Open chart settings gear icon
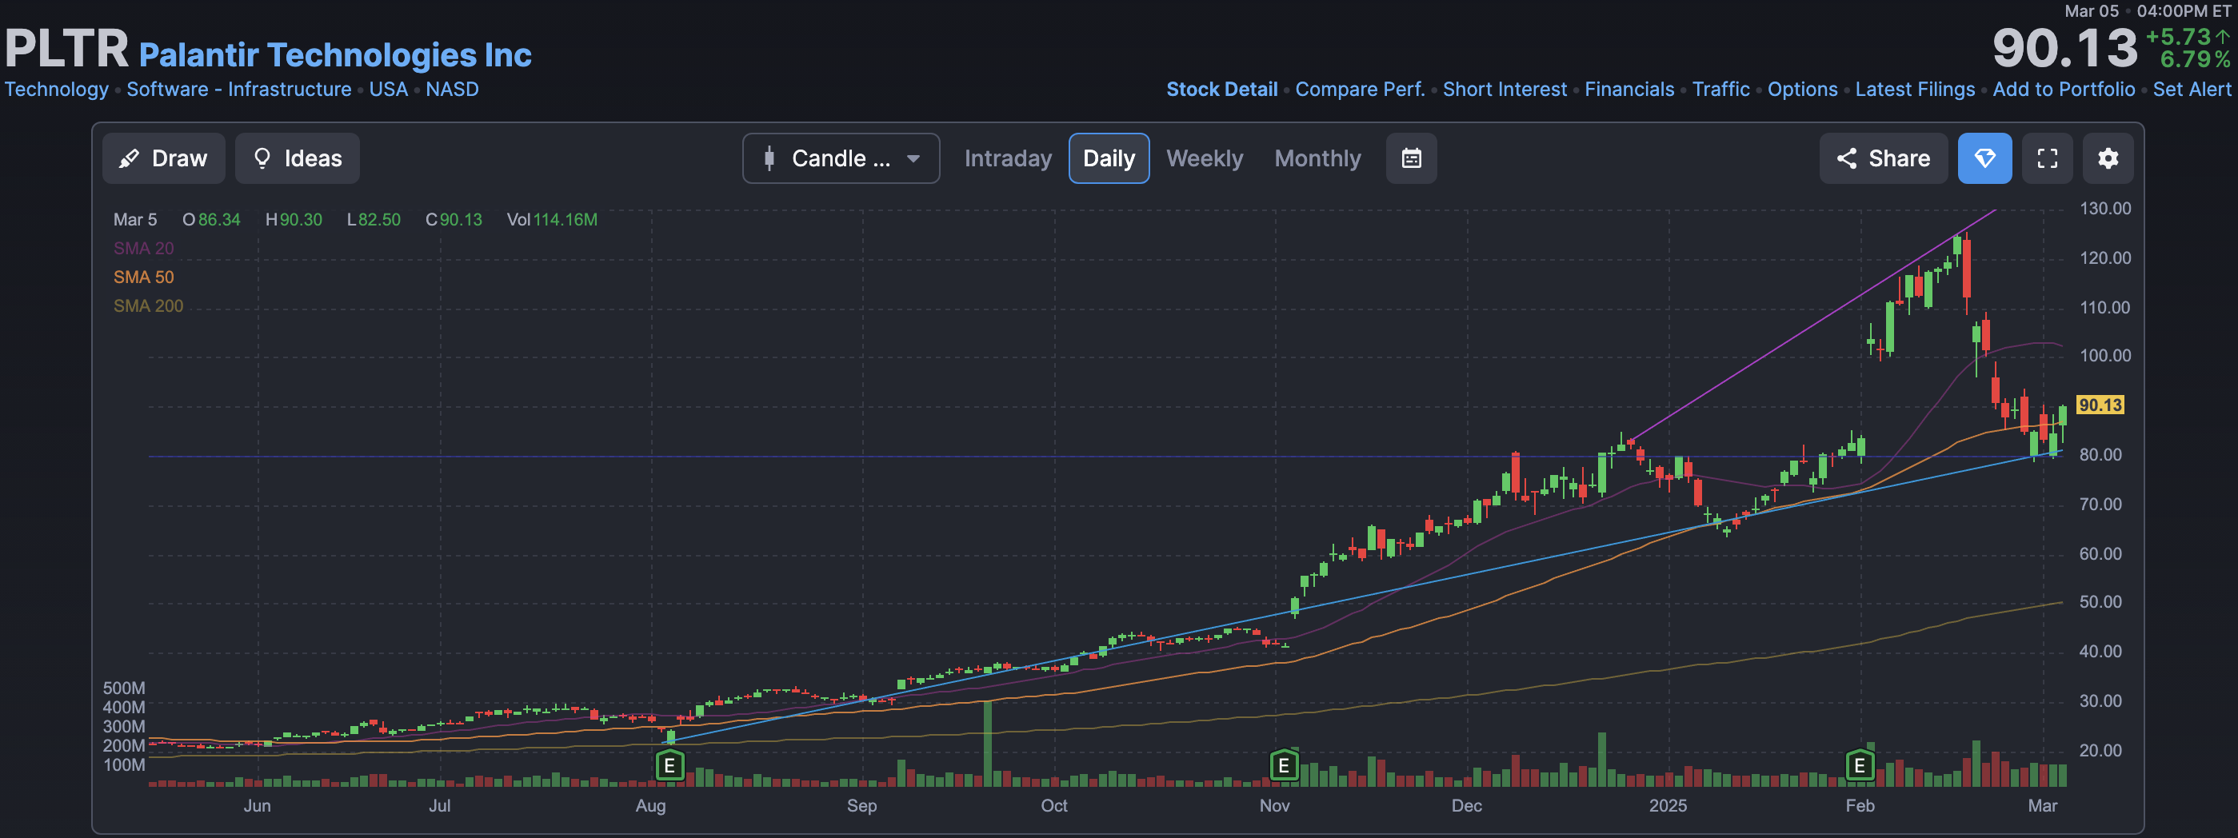This screenshot has width=2238, height=838. coord(2108,158)
